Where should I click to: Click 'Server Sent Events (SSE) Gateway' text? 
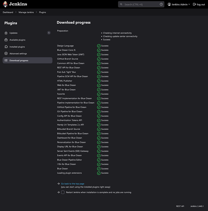pyautogui.click(x=73, y=151)
